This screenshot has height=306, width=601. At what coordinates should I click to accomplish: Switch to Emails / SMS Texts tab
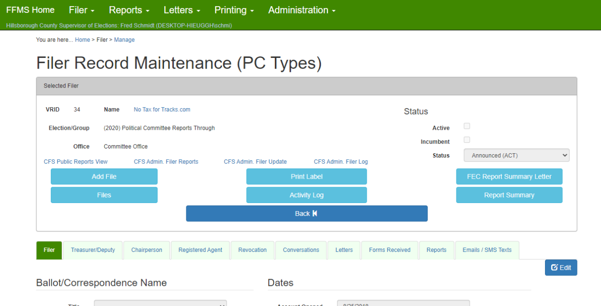tap(487, 250)
